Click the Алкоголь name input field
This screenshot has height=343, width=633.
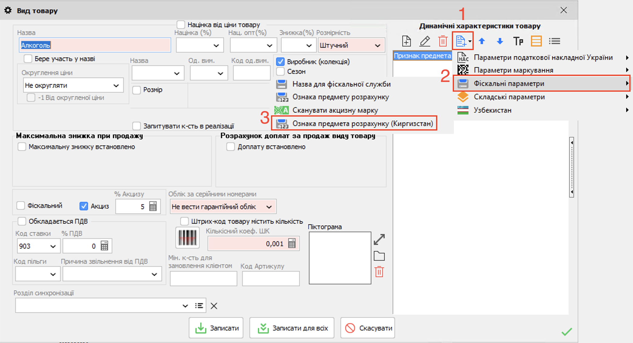point(95,46)
